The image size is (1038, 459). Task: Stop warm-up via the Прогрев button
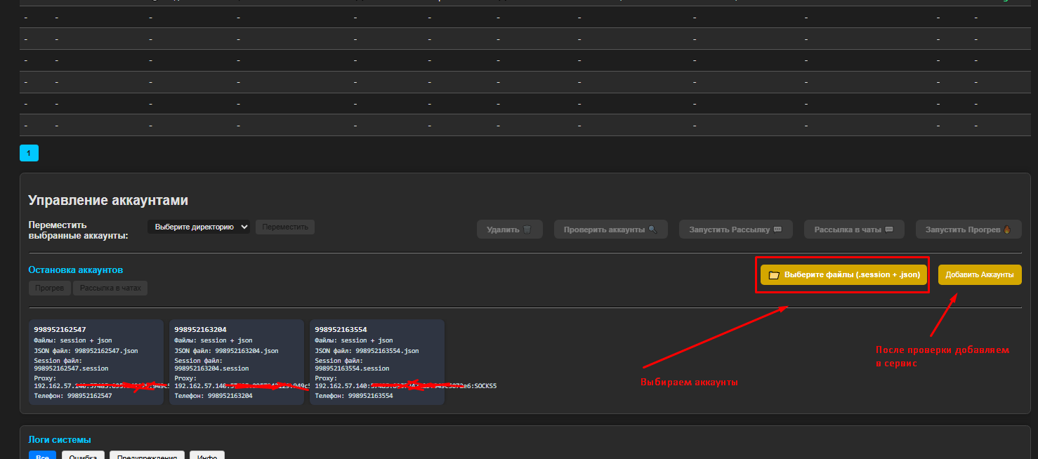tap(50, 288)
